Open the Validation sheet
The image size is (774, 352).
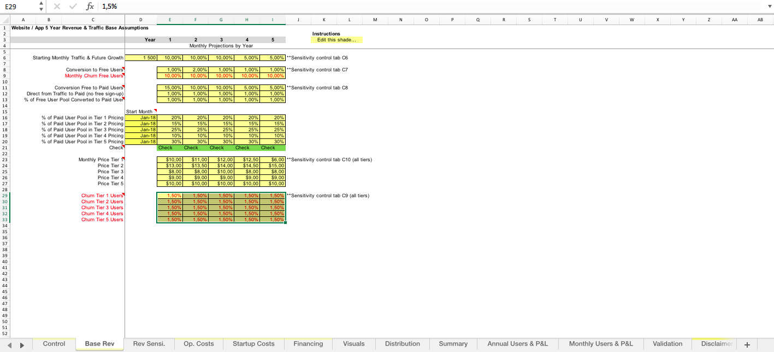667,344
